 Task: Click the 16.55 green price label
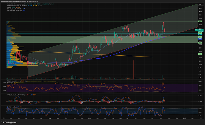point(200,21)
